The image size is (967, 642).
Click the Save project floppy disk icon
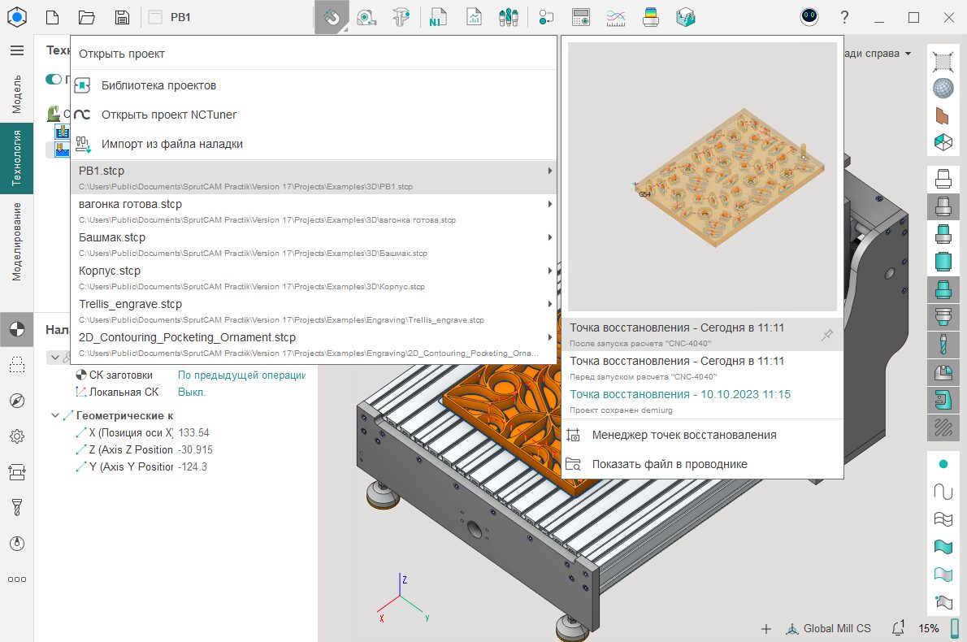(x=122, y=17)
